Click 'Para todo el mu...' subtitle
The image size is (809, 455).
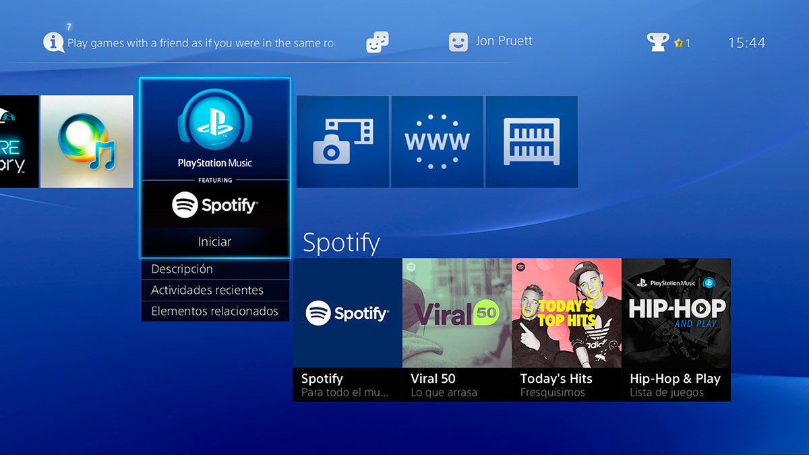click(x=345, y=392)
